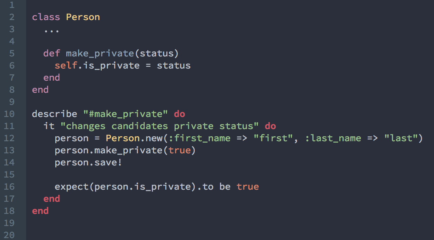
Task: Place cursor on the Person class name
Action: coord(83,17)
